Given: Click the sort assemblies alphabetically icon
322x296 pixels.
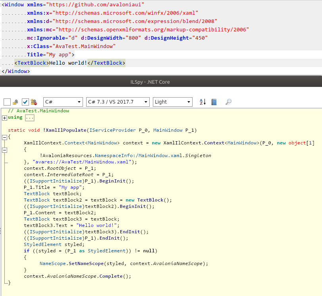Looking at the screenshot, I should (202, 102).
